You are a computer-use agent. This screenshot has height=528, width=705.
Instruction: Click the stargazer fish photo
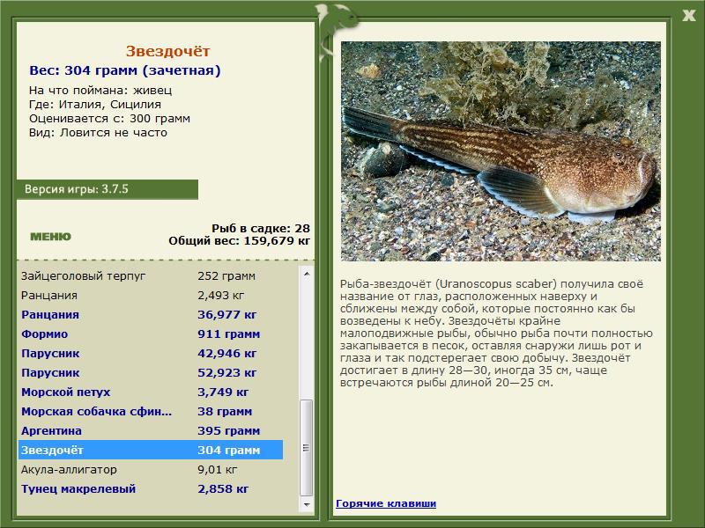[501, 151]
